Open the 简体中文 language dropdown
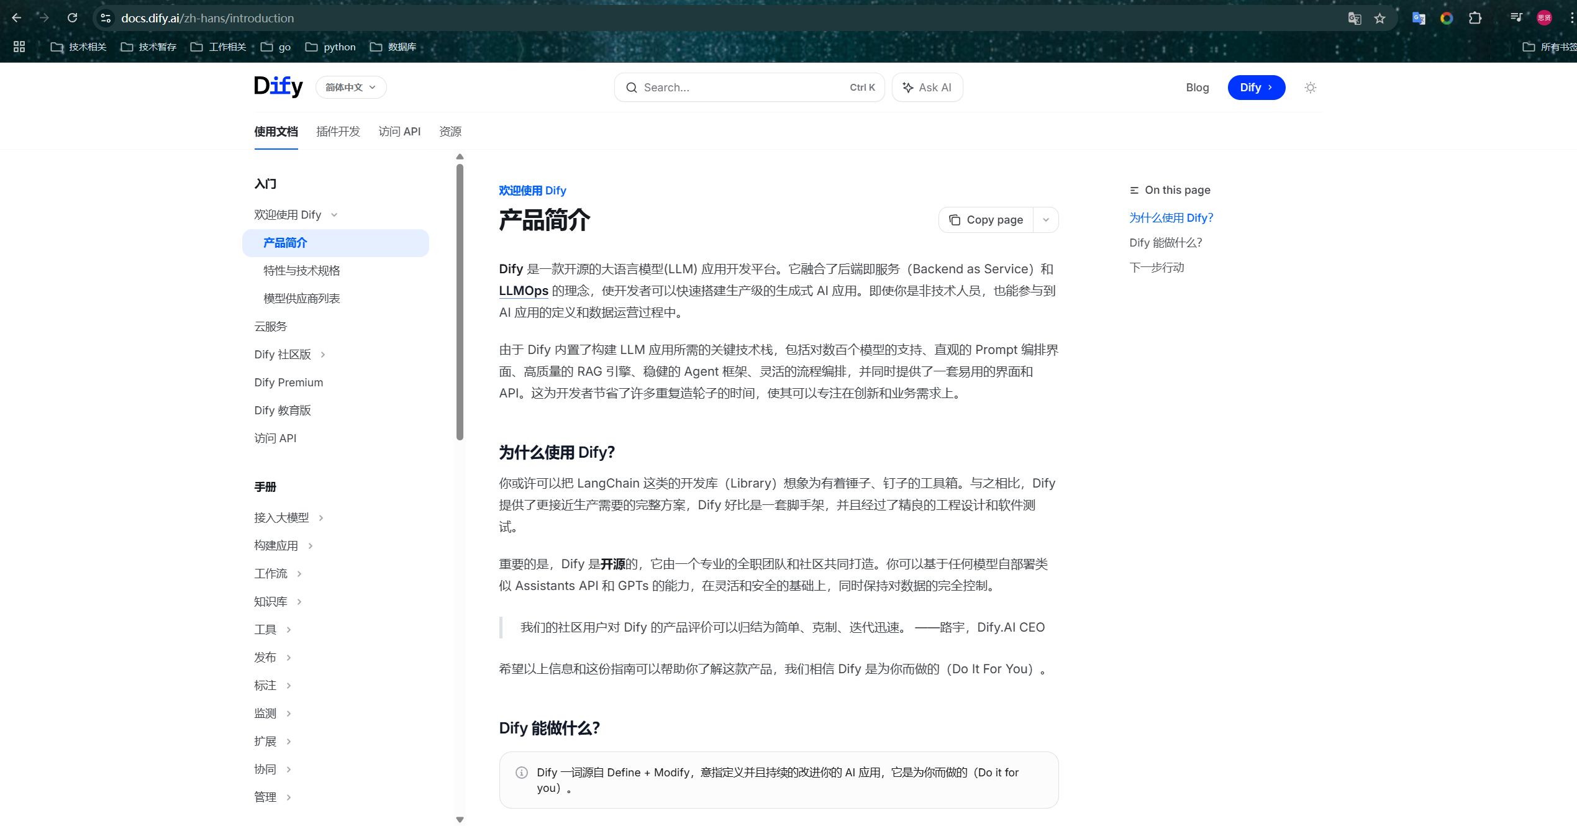 click(x=351, y=88)
